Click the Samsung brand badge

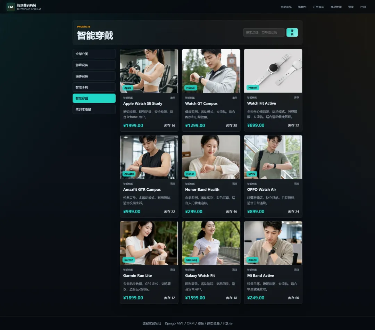tap(192, 260)
